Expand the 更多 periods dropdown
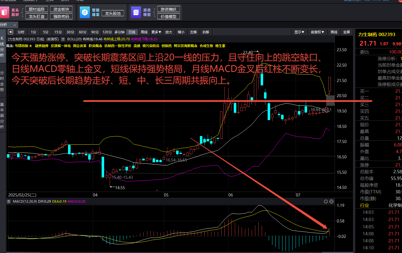This screenshot has height=253, width=402. [x=156, y=32]
